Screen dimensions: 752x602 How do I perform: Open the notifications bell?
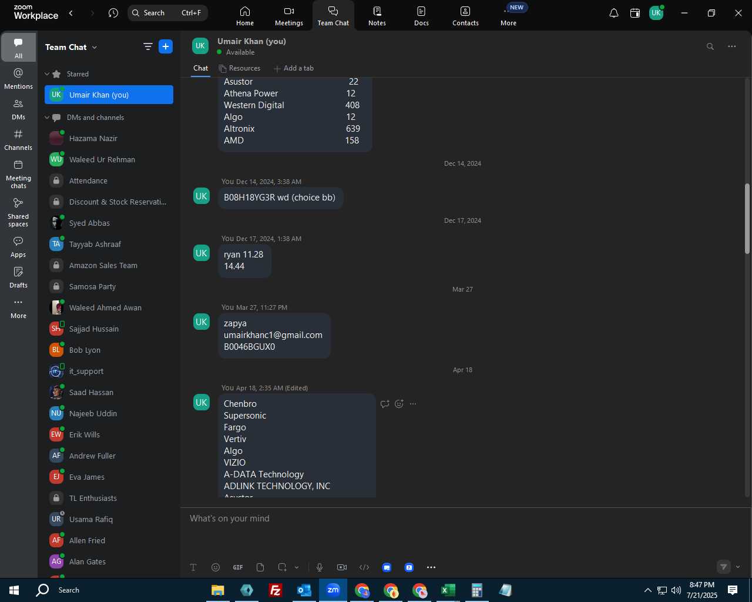(x=613, y=13)
